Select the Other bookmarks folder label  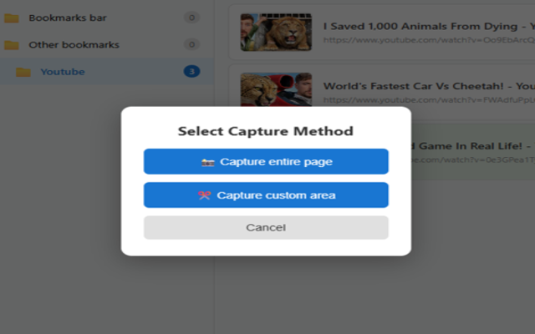coord(74,44)
